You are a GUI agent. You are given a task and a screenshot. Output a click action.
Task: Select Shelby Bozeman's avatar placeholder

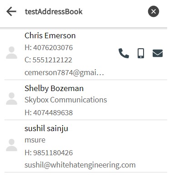tap(12, 99)
